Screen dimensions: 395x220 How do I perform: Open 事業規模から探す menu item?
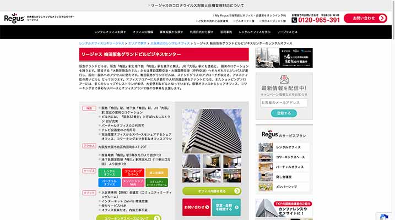point(171,32)
